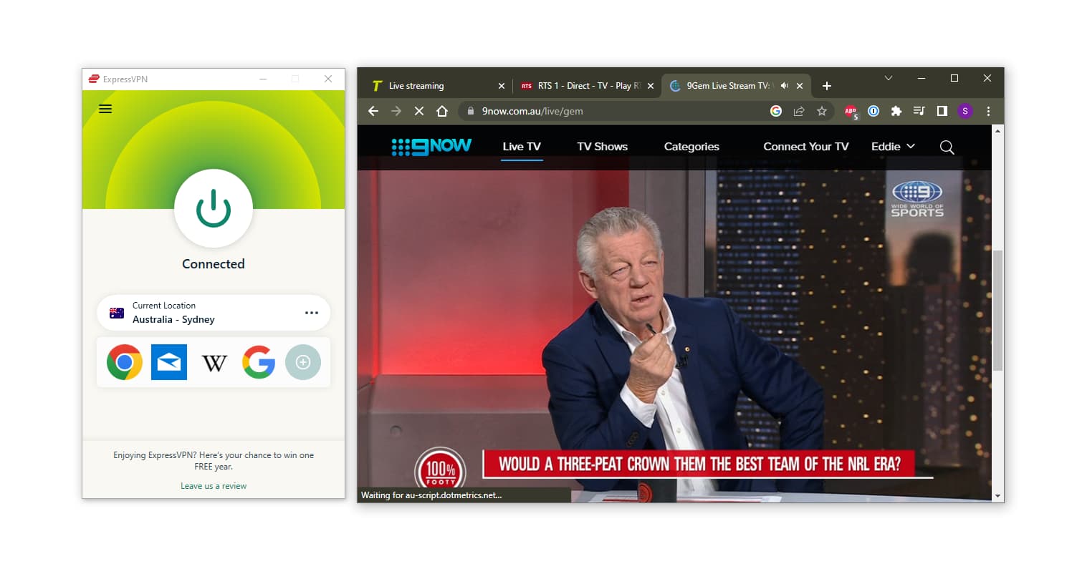1077x564 pixels.
Task: Open TV Shows in 9Now navigation
Action: (602, 147)
